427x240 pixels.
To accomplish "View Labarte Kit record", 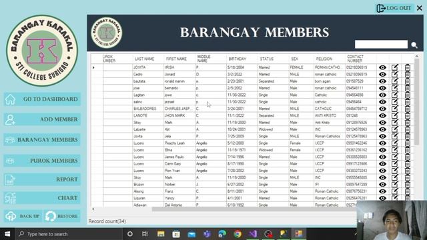I will (x=382, y=129).
